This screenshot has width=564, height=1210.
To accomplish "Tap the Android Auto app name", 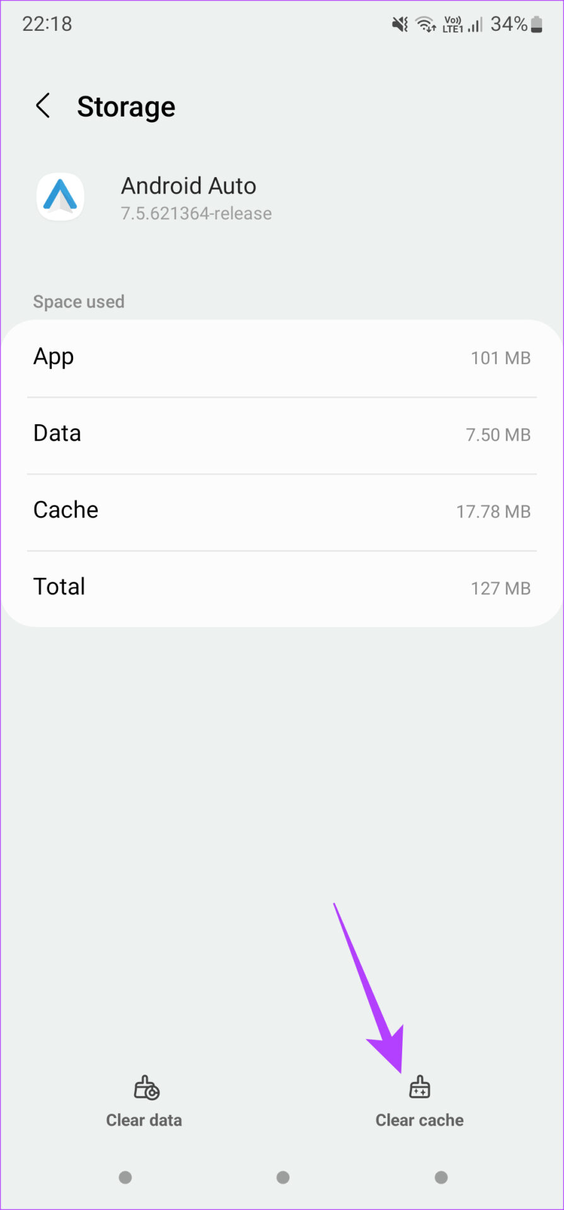I will [188, 186].
